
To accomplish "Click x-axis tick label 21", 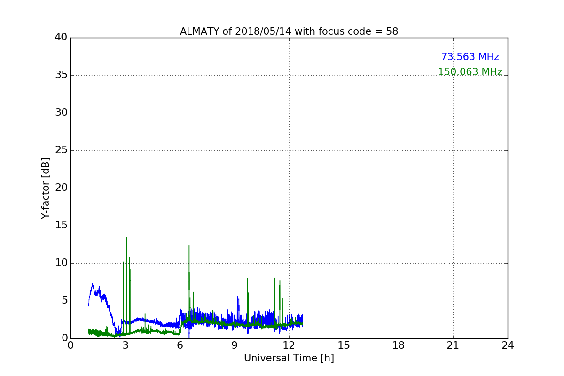I will [x=453, y=345].
